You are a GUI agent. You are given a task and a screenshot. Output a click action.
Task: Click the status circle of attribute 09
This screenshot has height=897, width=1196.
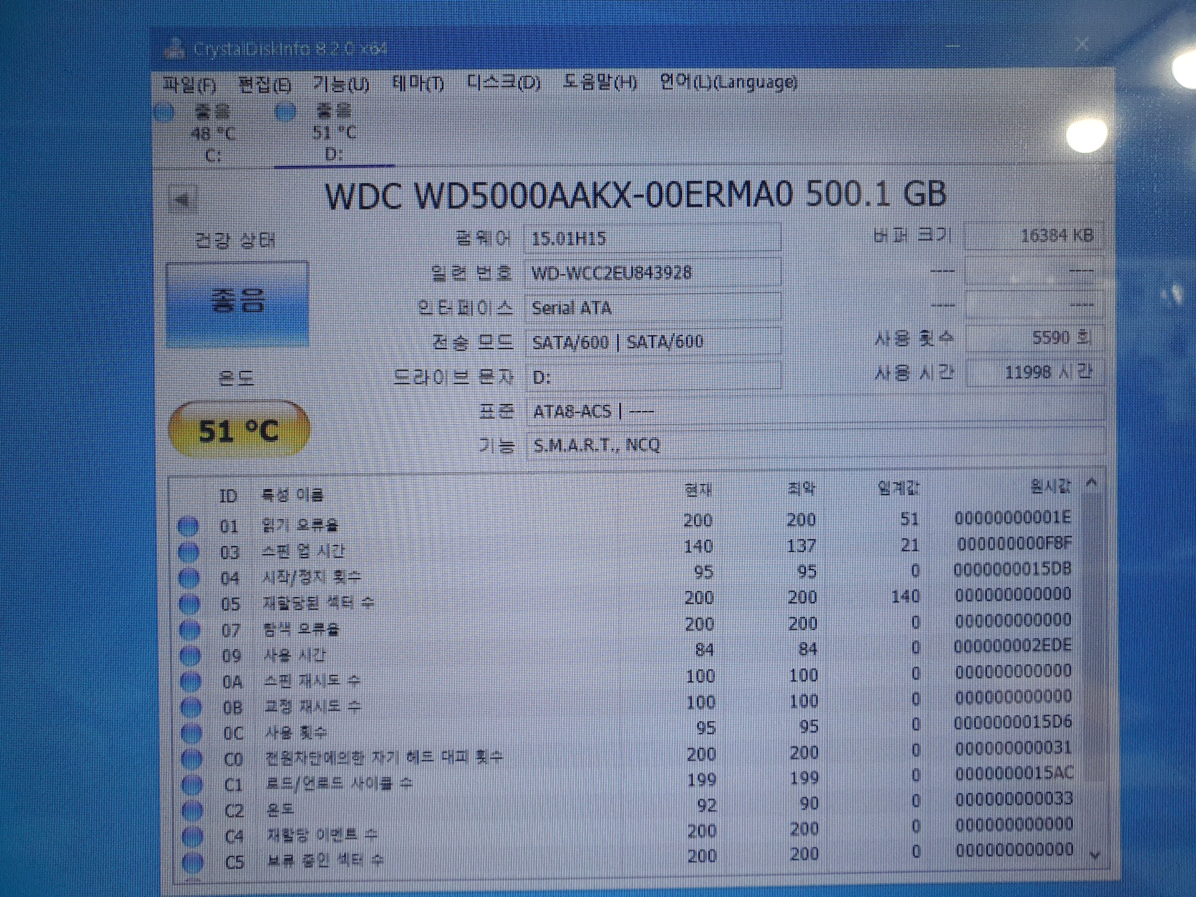pos(190,656)
